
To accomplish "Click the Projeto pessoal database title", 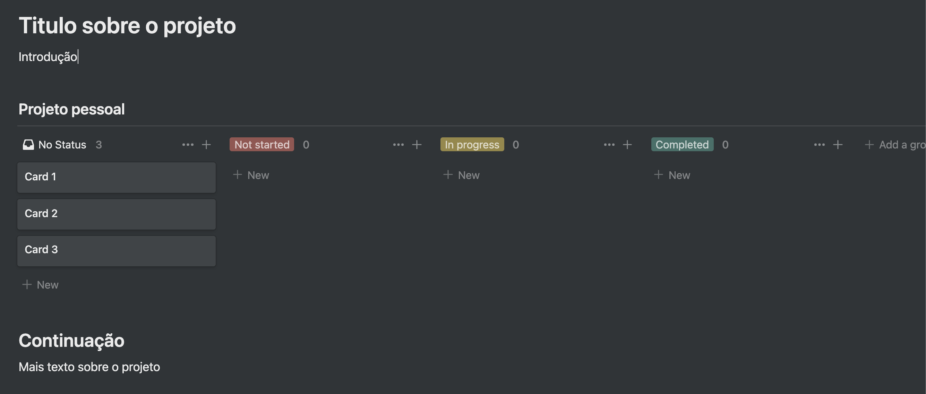I will (71, 109).
